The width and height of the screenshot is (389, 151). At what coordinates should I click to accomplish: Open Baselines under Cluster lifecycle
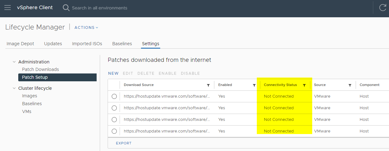pyautogui.click(x=32, y=104)
